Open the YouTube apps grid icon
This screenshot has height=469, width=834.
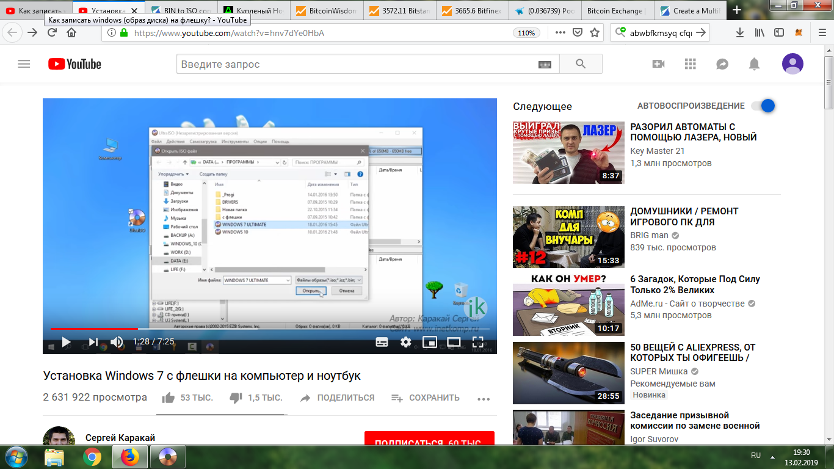[691, 64]
